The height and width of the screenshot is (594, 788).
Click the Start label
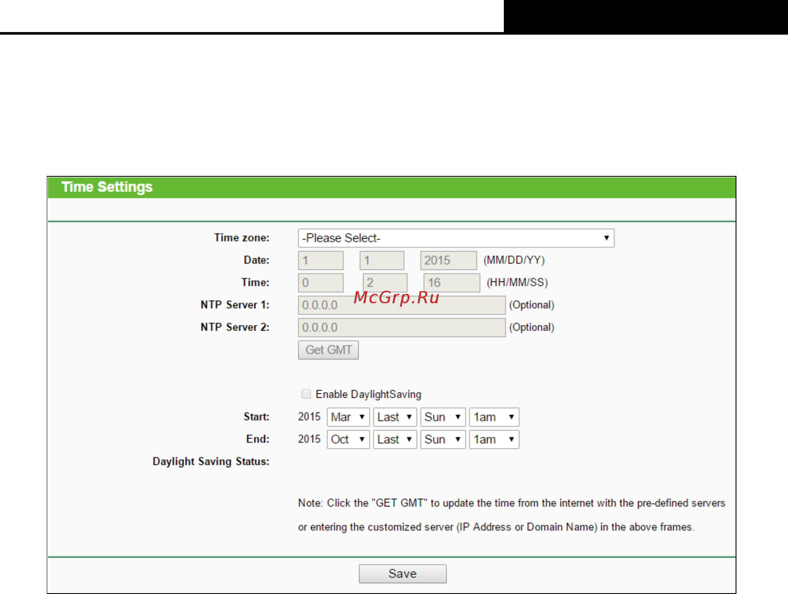[x=256, y=417]
